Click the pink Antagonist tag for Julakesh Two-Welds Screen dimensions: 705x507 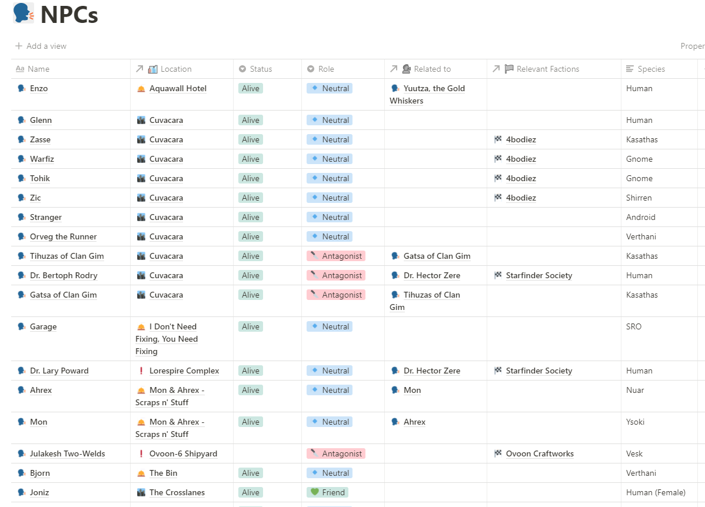click(x=336, y=454)
